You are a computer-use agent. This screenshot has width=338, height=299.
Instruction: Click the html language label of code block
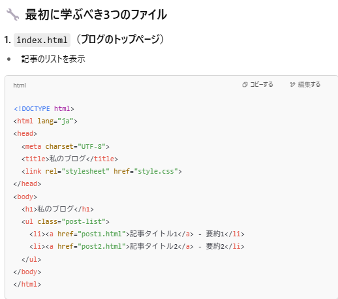click(20, 86)
